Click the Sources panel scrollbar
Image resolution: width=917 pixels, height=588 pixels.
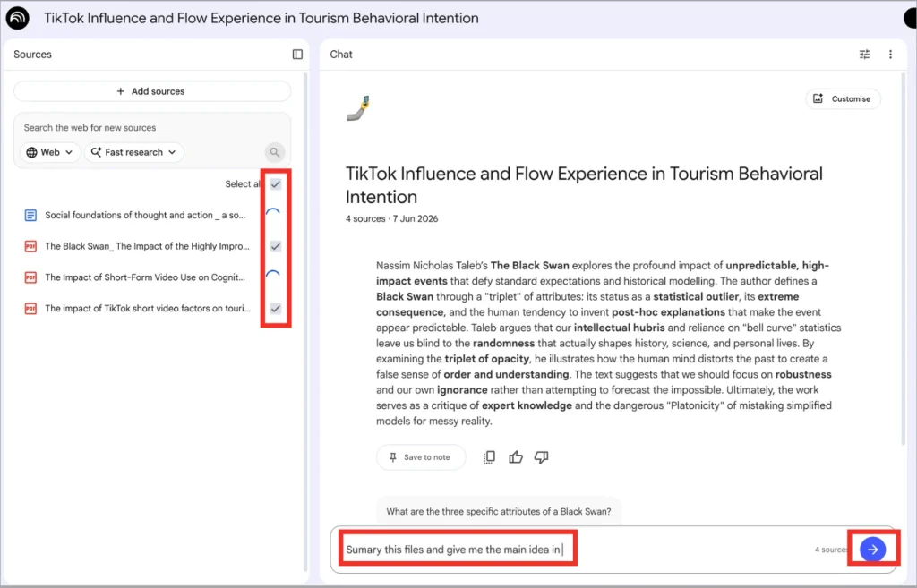pos(304,321)
